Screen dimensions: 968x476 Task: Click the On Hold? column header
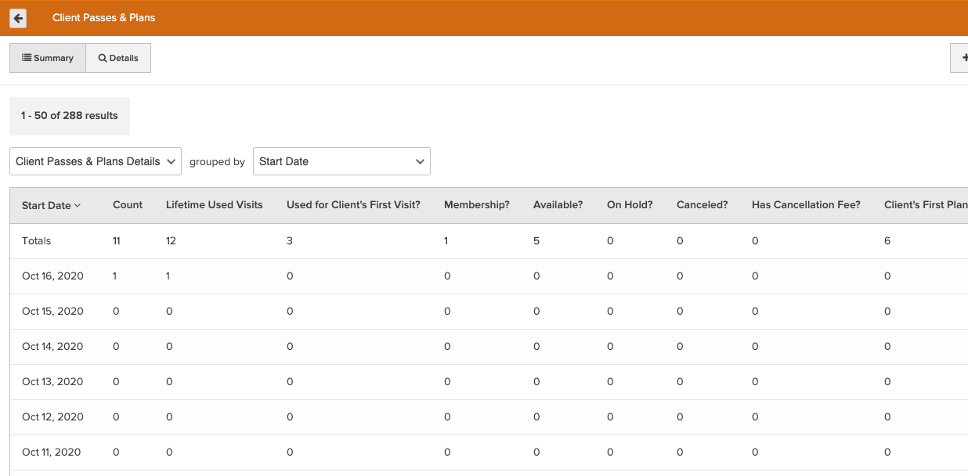(630, 204)
